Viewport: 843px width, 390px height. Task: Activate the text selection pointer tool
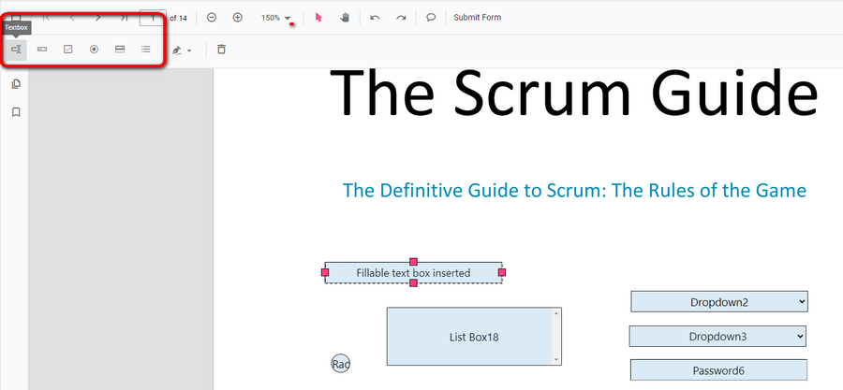[x=318, y=17]
